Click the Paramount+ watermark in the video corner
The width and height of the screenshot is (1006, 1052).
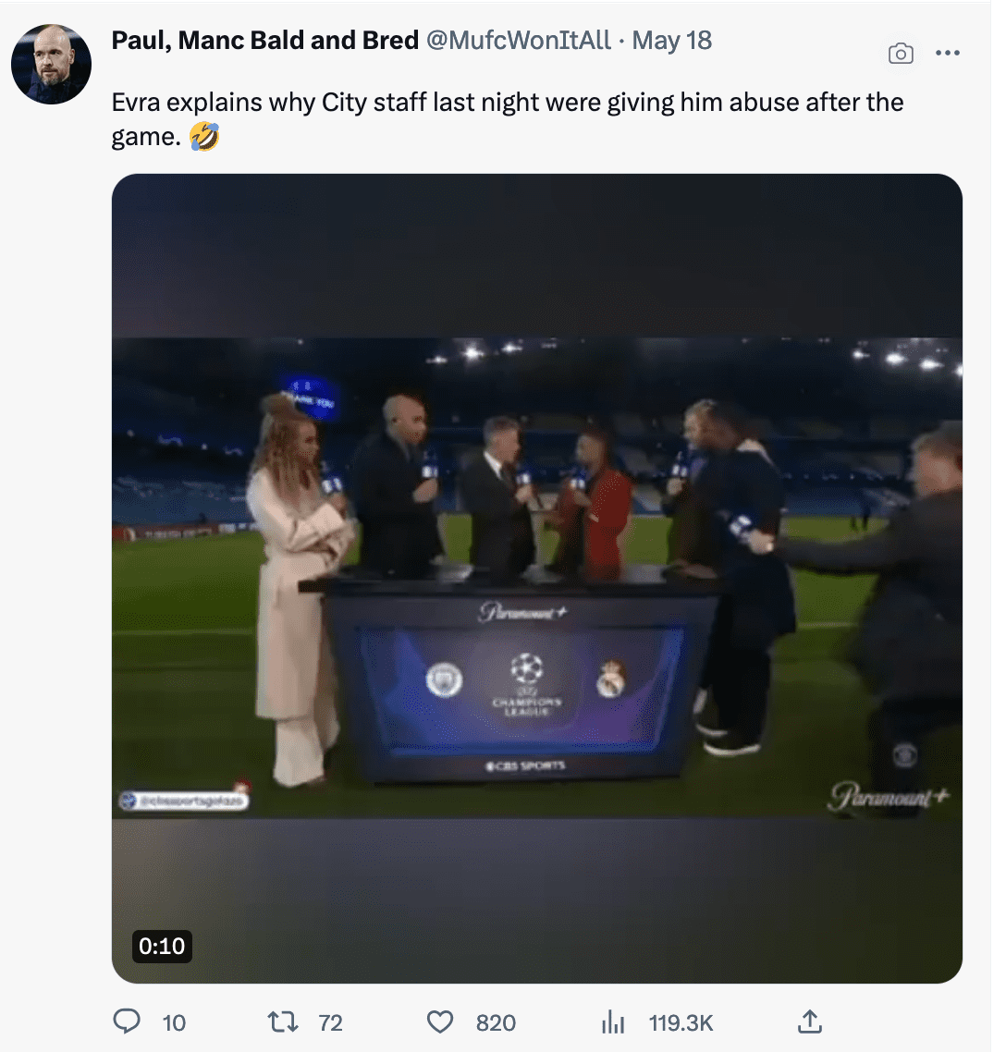(x=888, y=796)
